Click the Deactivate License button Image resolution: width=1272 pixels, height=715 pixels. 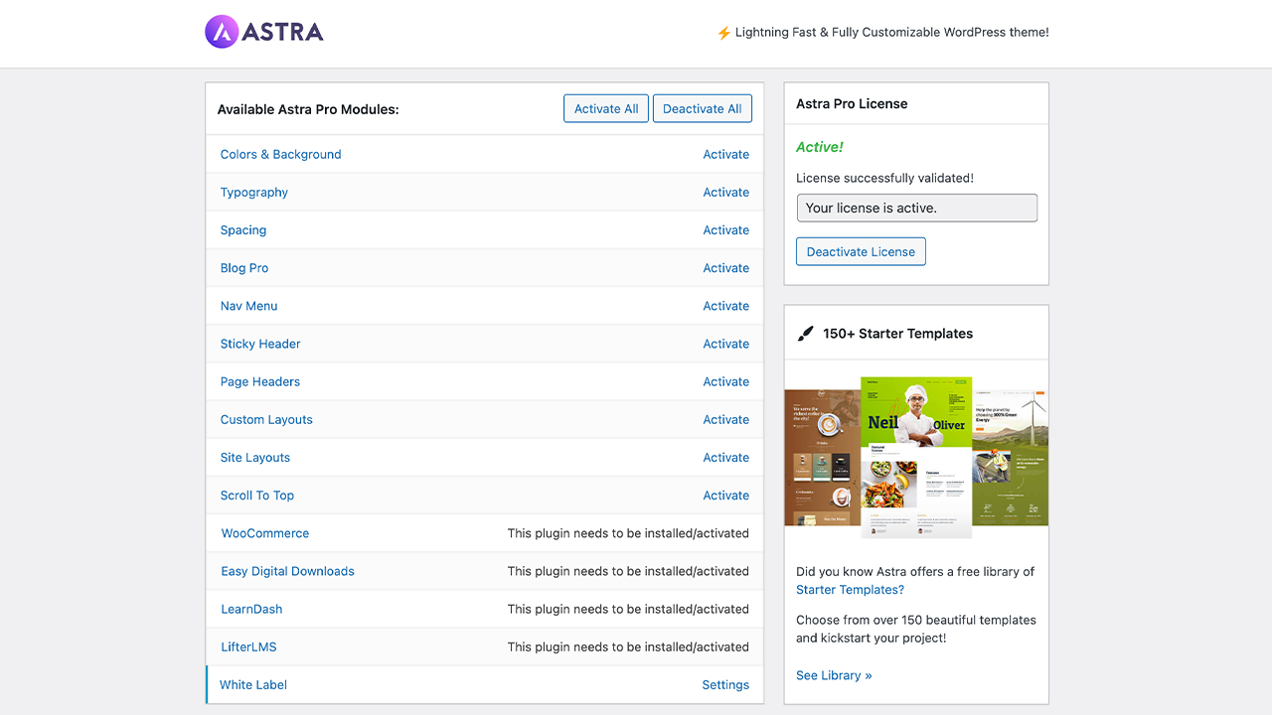(x=861, y=252)
